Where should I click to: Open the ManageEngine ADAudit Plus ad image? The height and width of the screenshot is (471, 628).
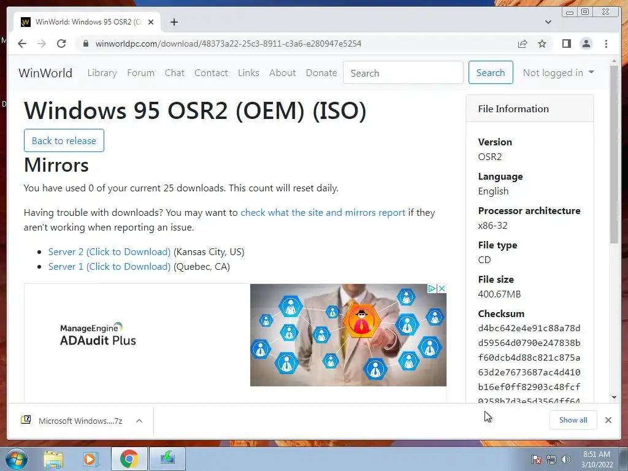(348, 335)
